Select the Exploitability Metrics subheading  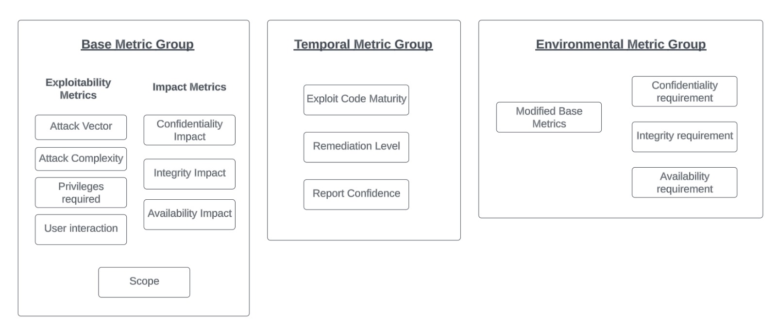[x=78, y=89]
